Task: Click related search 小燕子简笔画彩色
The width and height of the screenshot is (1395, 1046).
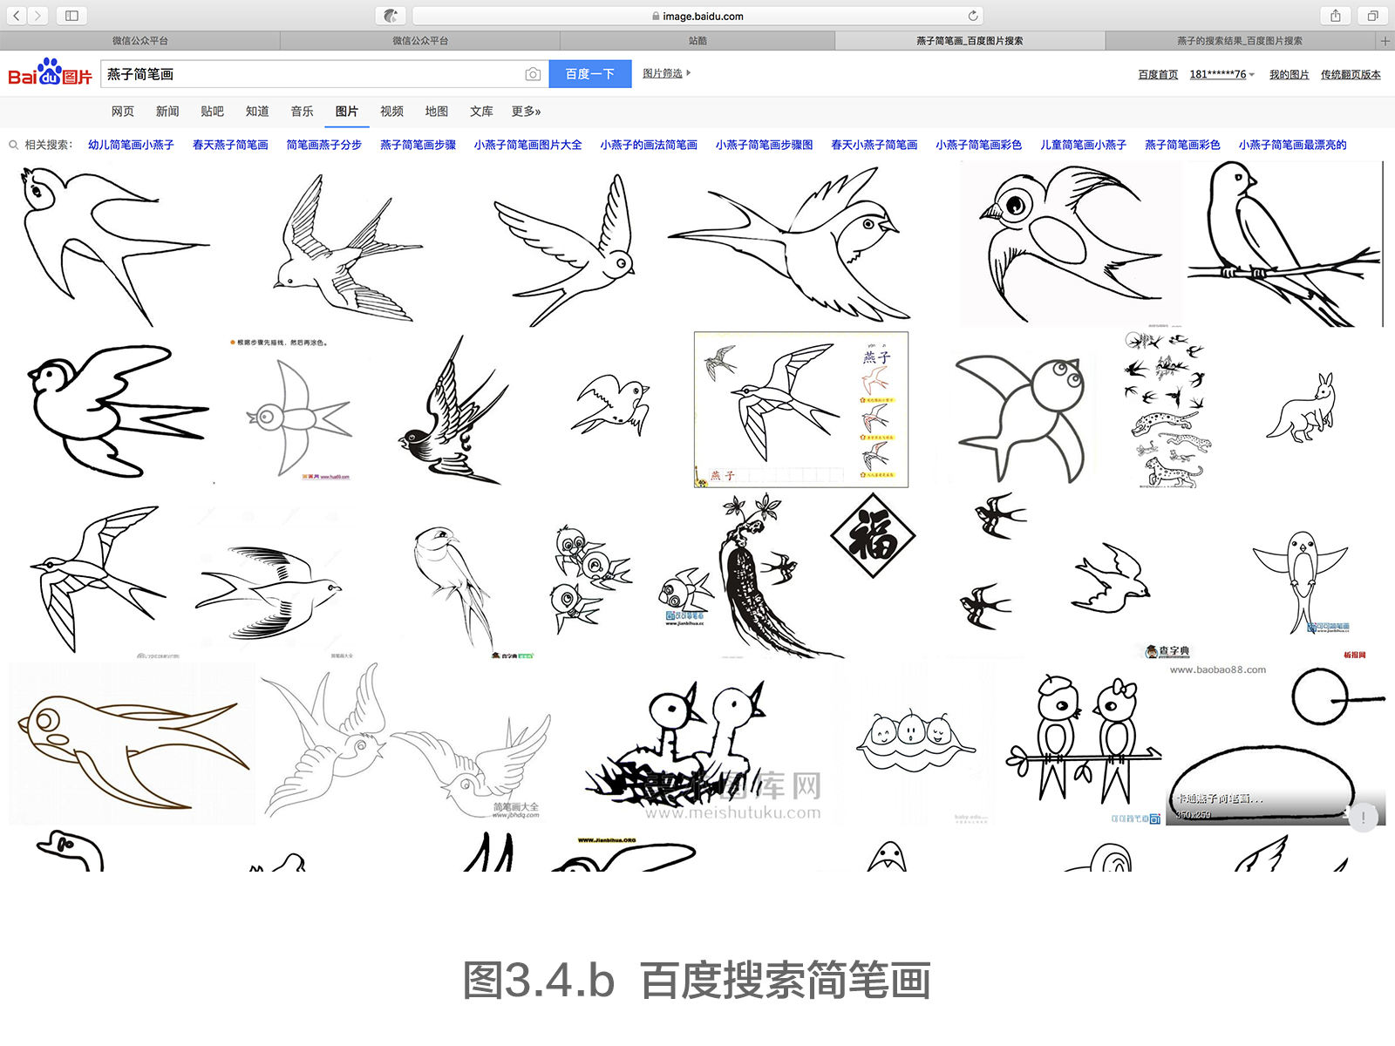Action: click(978, 145)
